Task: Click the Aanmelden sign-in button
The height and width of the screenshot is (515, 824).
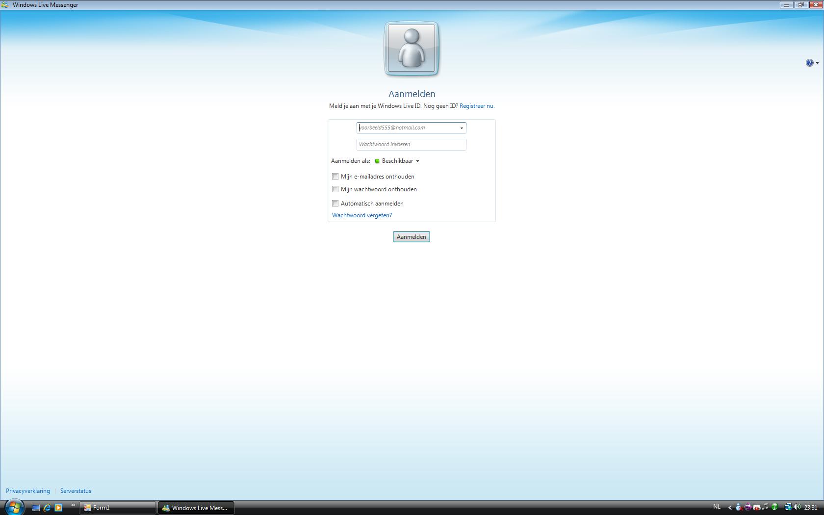Action: tap(412, 237)
